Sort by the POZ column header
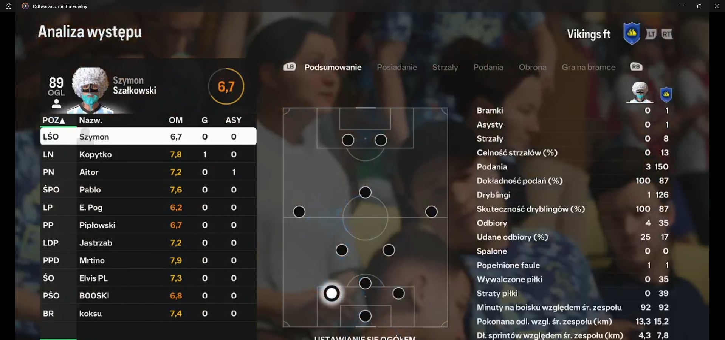725x340 pixels. [x=54, y=120]
